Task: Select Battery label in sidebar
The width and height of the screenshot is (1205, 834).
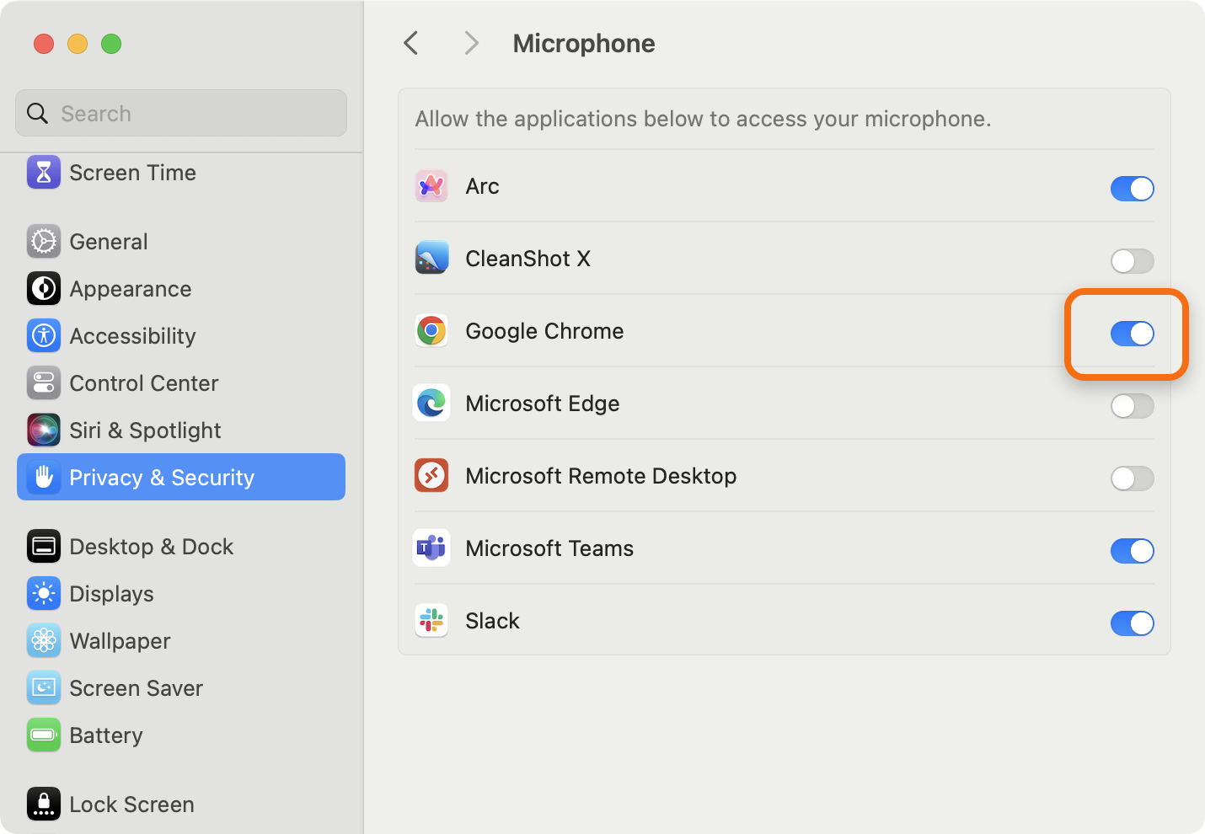Action: coord(106,735)
